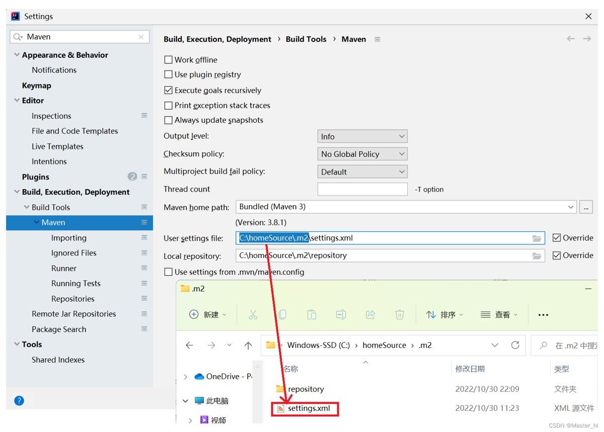604x432 pixels.
Task: Click the refresh icon in Explorer address bar
Action: (515, 345)
